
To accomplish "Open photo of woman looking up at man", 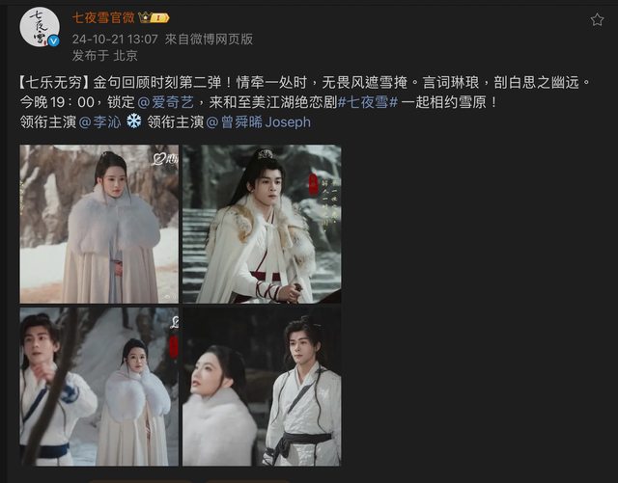I will tap(262, 387).
